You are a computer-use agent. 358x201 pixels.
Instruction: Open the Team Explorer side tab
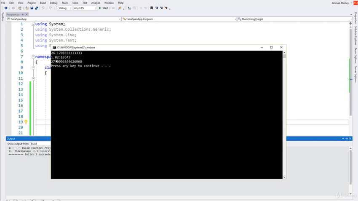pyautogui.click(x=355, y=56)
